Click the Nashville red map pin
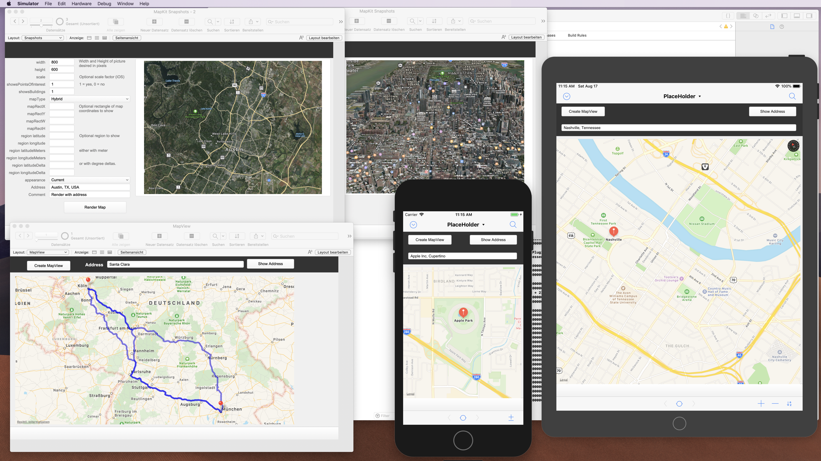 (x=614, y=231)
